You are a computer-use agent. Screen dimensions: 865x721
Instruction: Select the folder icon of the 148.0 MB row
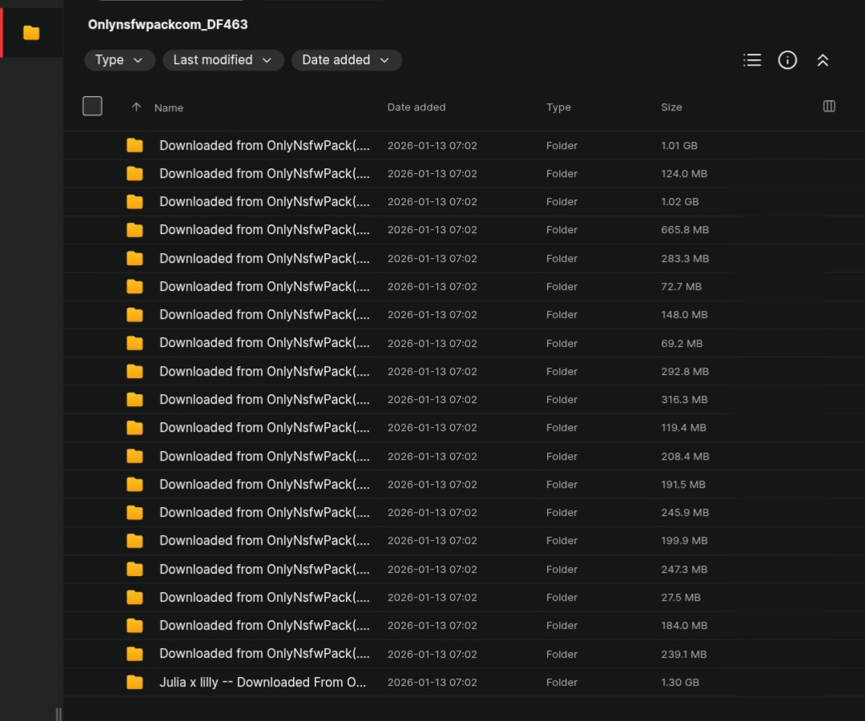click(135, 315)
